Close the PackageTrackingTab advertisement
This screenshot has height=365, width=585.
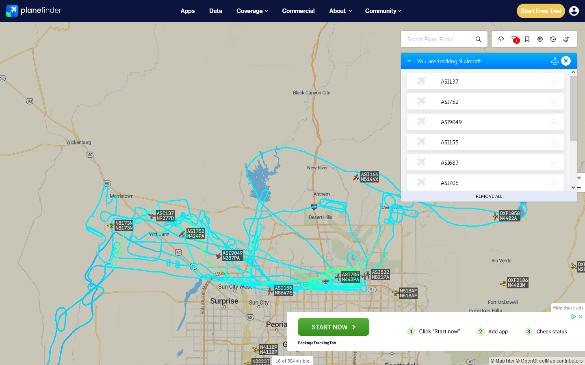(x=581, y=316)
